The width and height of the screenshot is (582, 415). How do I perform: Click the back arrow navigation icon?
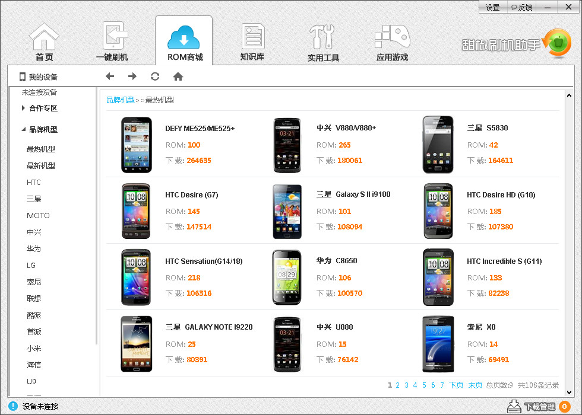pyautogui.click(x=110, y=76)
